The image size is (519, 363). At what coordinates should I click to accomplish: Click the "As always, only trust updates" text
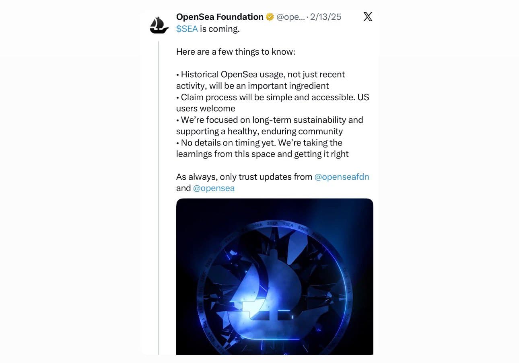(244, 177)
